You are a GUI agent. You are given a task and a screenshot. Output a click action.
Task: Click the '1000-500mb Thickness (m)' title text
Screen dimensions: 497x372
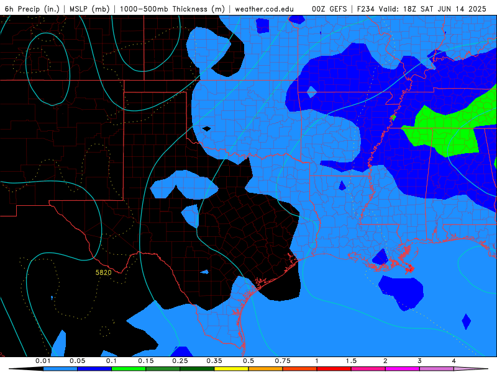[x=172, y=9]
